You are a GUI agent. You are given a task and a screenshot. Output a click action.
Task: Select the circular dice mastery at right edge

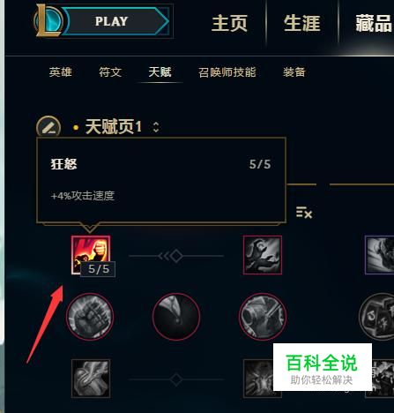tap(377, 317)
